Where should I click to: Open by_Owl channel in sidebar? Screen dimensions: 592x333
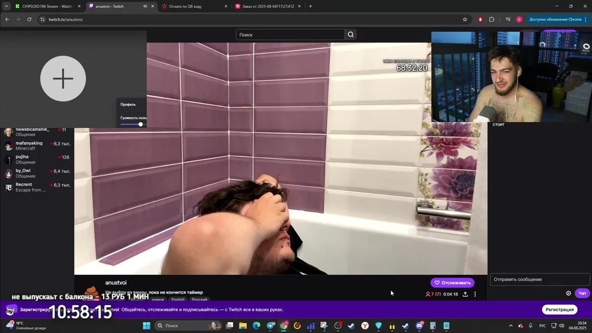pyautogui.click(x=37, y=173)
